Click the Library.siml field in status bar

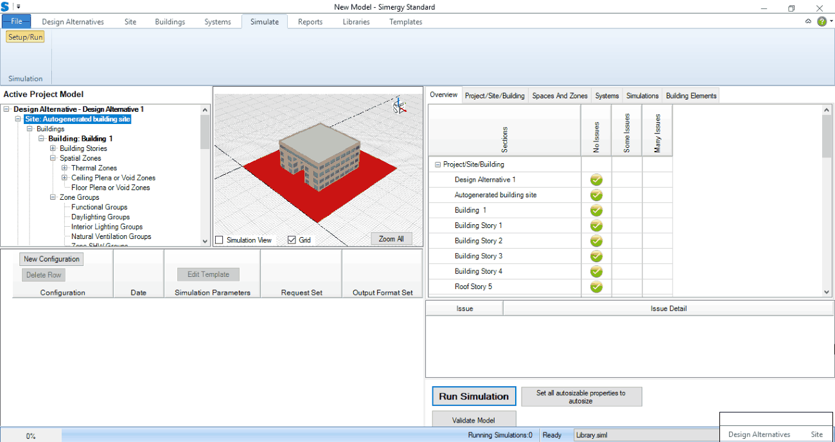(x=646, y=435)
